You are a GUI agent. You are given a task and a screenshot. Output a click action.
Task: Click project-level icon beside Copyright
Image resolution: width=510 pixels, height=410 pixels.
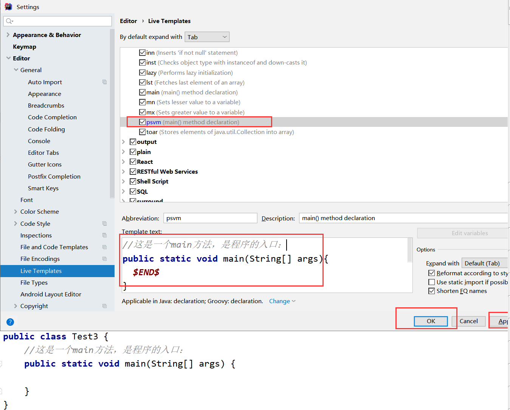(105, 306)
